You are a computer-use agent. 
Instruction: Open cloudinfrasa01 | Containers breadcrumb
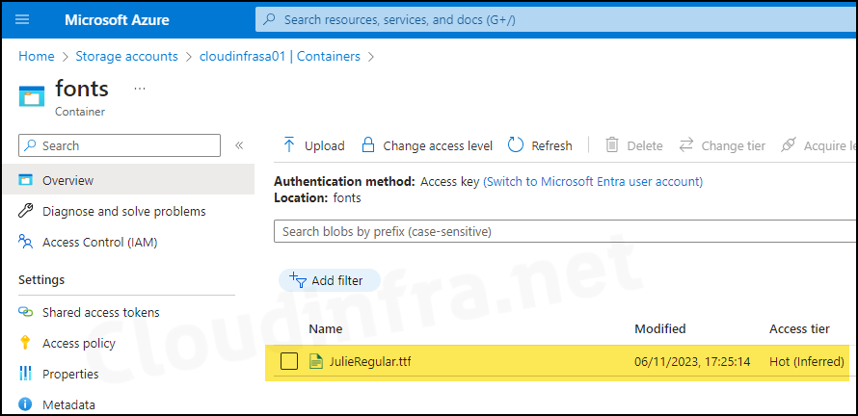click(280, 56)
